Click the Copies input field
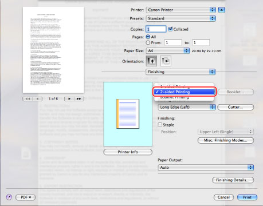 pos(156,29)
